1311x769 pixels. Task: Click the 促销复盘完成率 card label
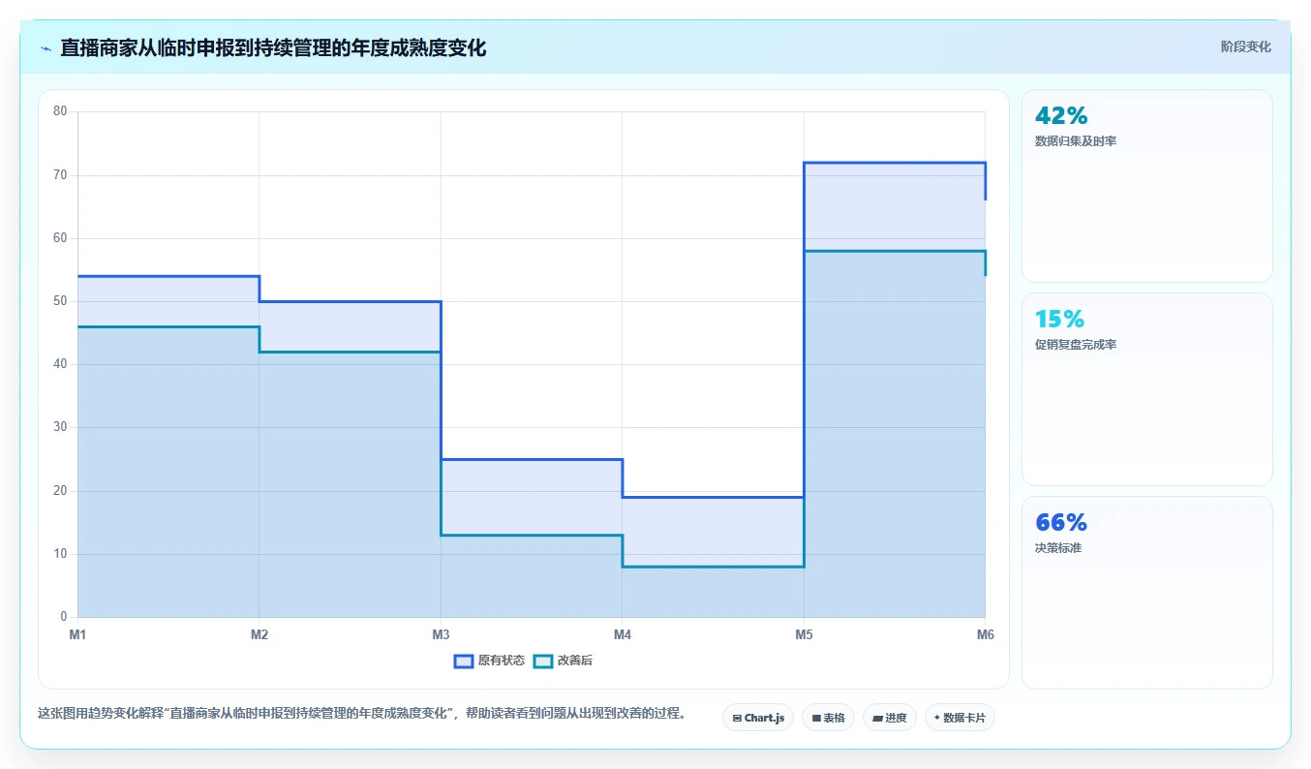pos(1076,345)
